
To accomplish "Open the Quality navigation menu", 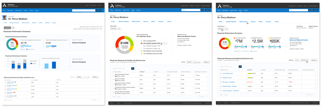I will click(x=26, y=10).
